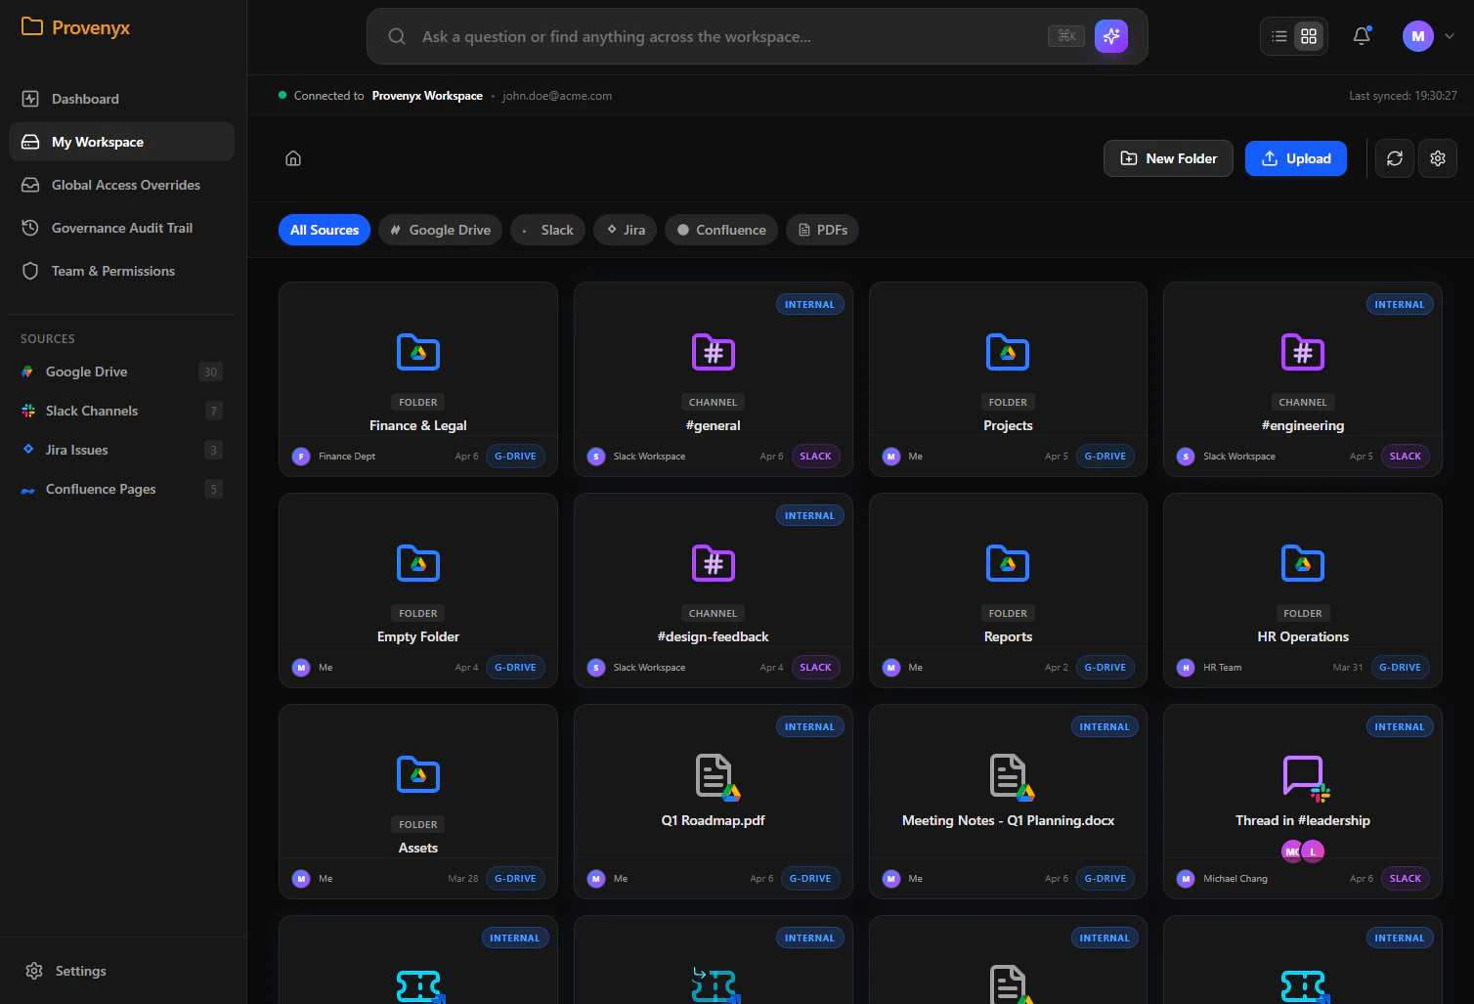Filter by Jira source
This screenshot has height=1004, width=1474.
click(x=626, y=230)
